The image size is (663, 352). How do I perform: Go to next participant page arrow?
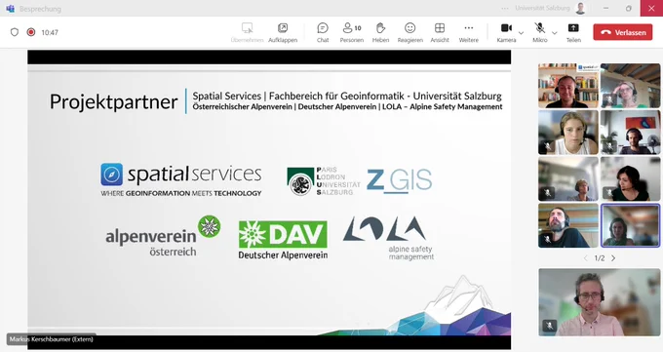pos(613,258)
